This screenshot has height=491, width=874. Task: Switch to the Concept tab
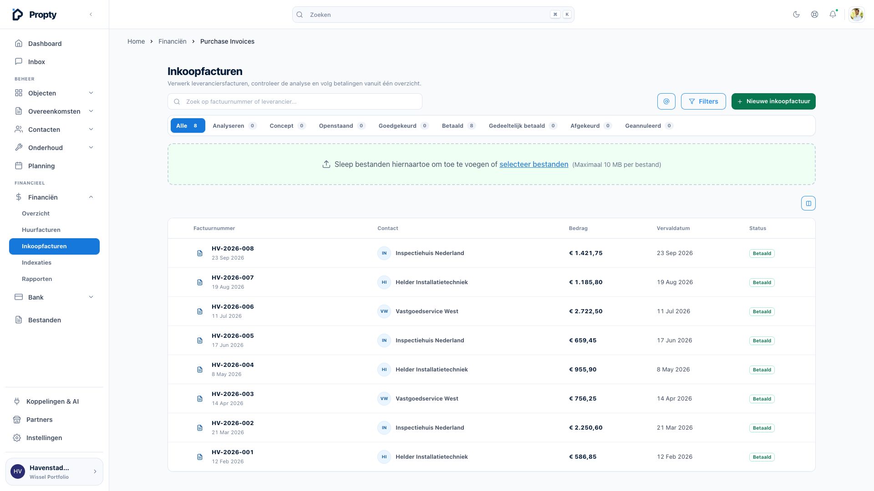click(287, 126)
